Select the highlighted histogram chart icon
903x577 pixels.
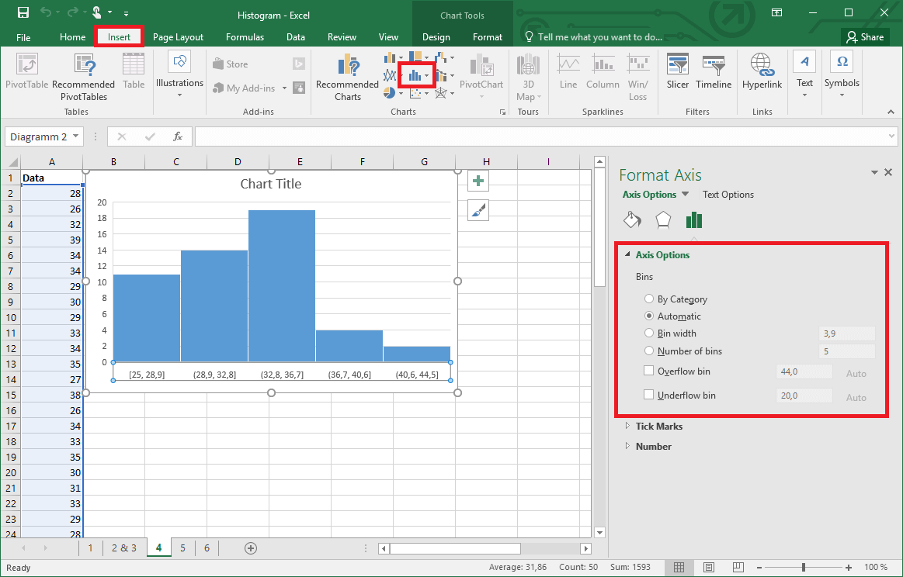tap(416, 74)
